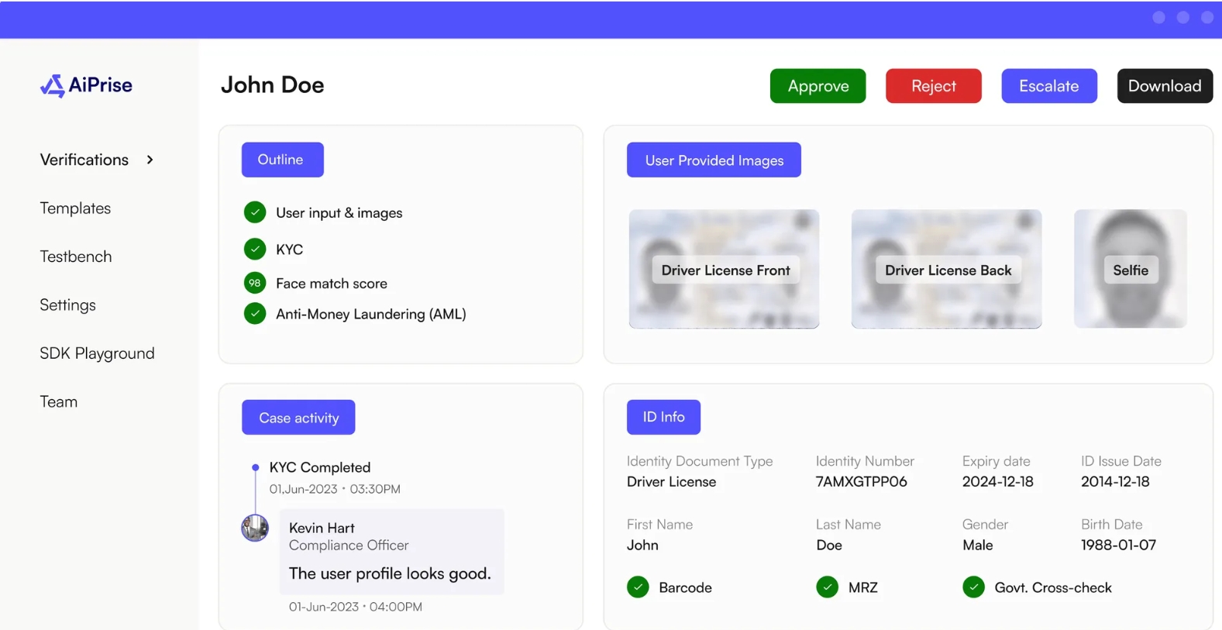Click the green check beside KYC
The image size is (1222, 630).
coord(255,249)
